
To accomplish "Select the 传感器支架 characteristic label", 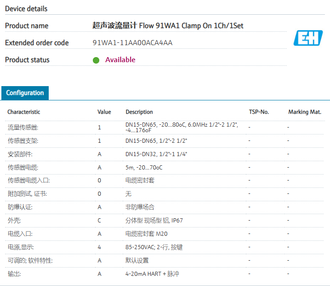I will click(23, 140).
